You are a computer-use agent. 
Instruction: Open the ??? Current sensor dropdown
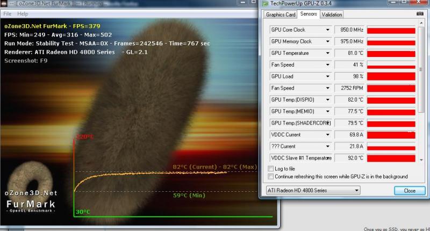click(327, 146)
